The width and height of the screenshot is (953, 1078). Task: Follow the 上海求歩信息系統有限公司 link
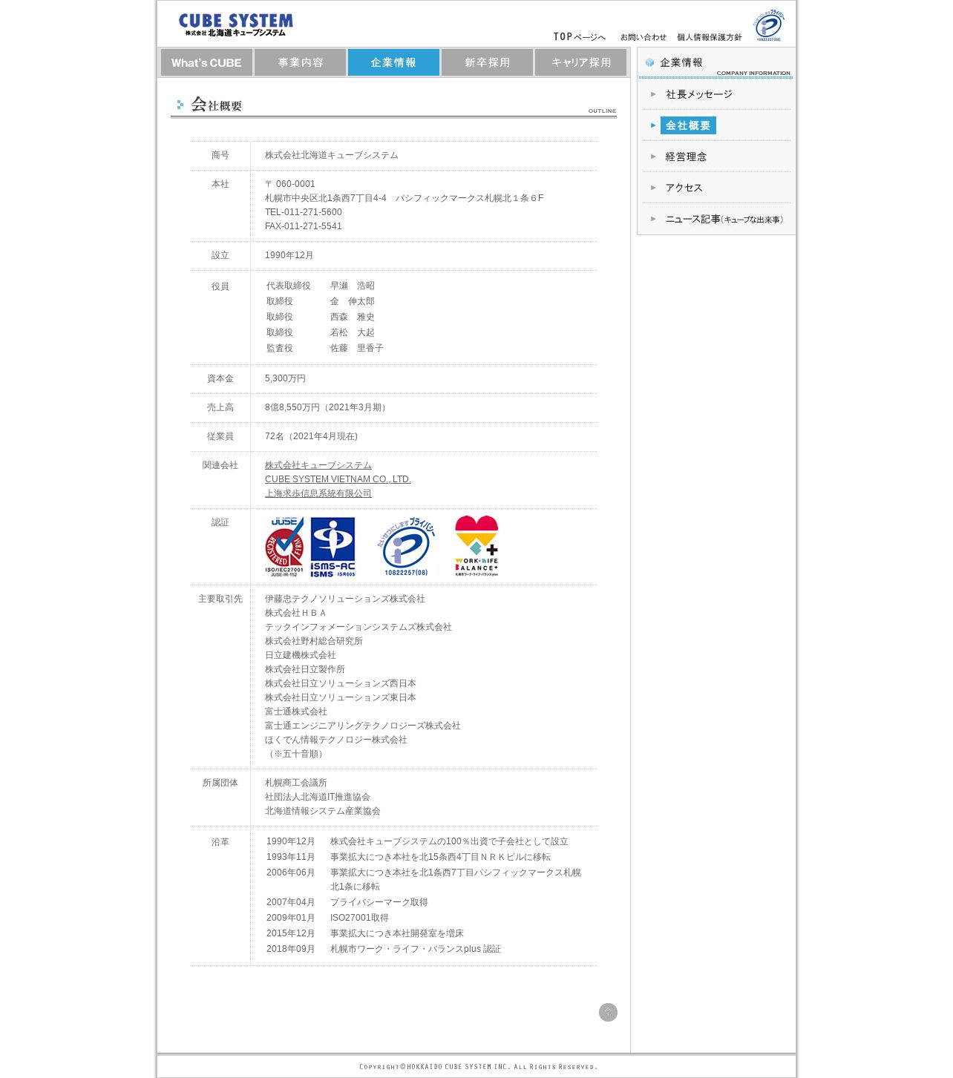pyautogui.click(x=318, y=493)
